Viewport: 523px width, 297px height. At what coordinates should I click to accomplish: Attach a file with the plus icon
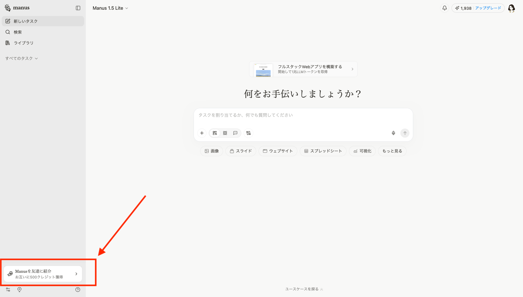[202, 133]
